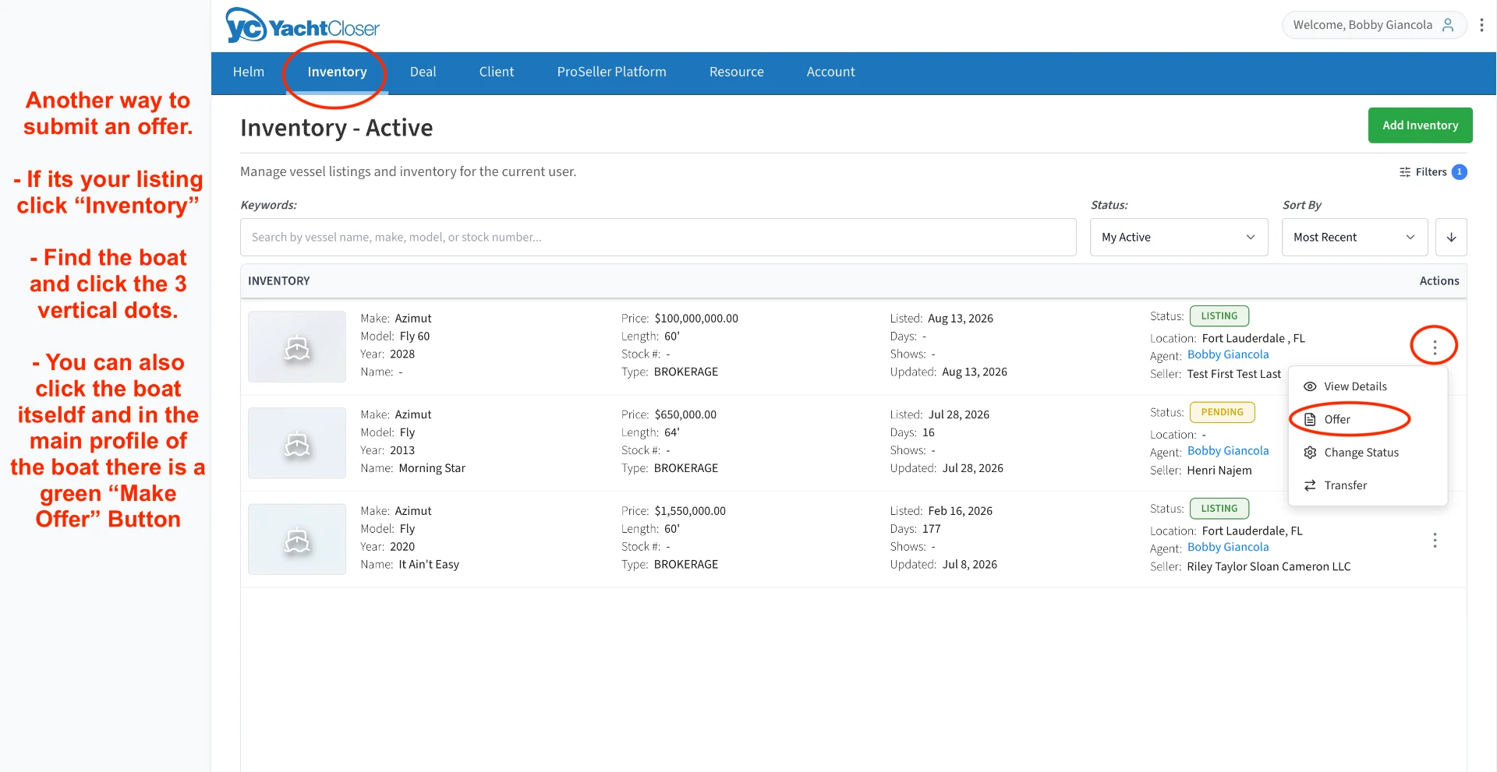Switch to the Inventory tab
The width and height of the screenshot is (1497, 772).
(337, 72)
